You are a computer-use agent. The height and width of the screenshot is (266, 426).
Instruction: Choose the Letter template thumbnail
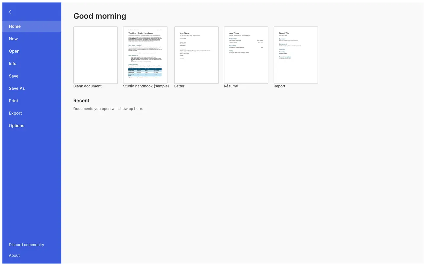(196, 55)
